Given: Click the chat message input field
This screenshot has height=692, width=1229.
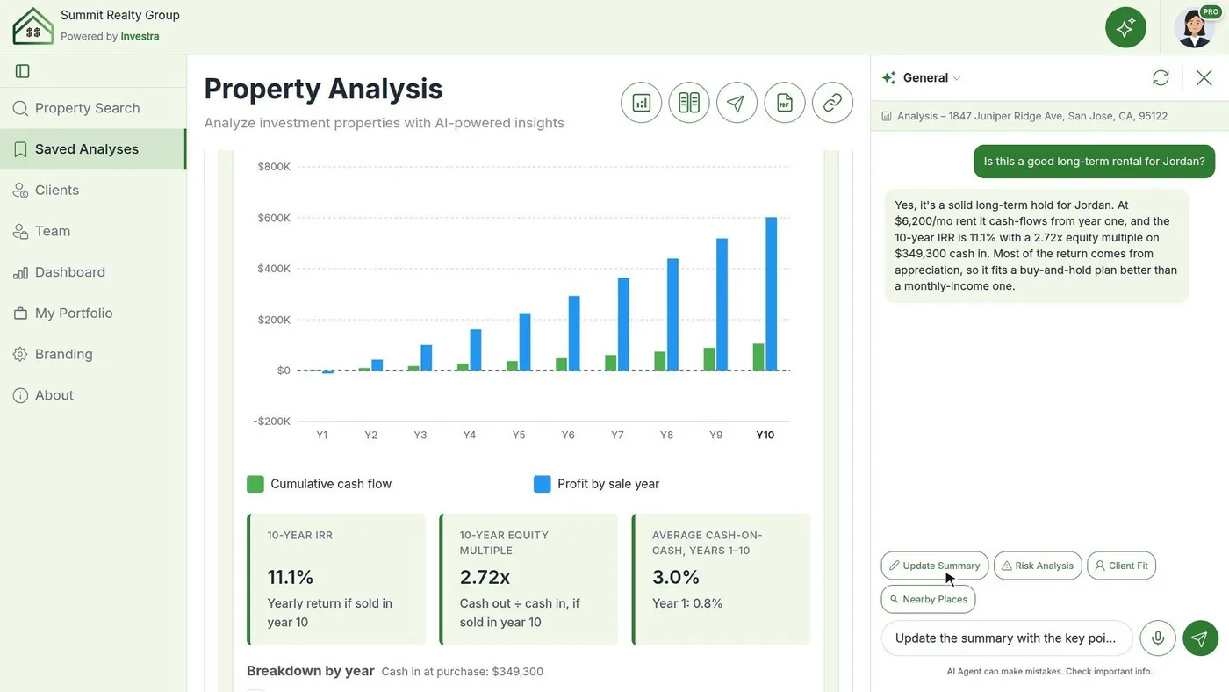Looking at the screenshot, I should click(x=1007, y=638).
